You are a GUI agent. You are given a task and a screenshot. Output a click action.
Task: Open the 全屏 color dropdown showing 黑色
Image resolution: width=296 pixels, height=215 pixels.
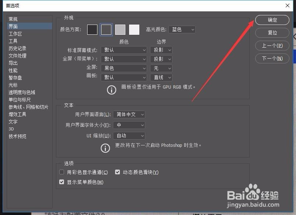(124, 68)
